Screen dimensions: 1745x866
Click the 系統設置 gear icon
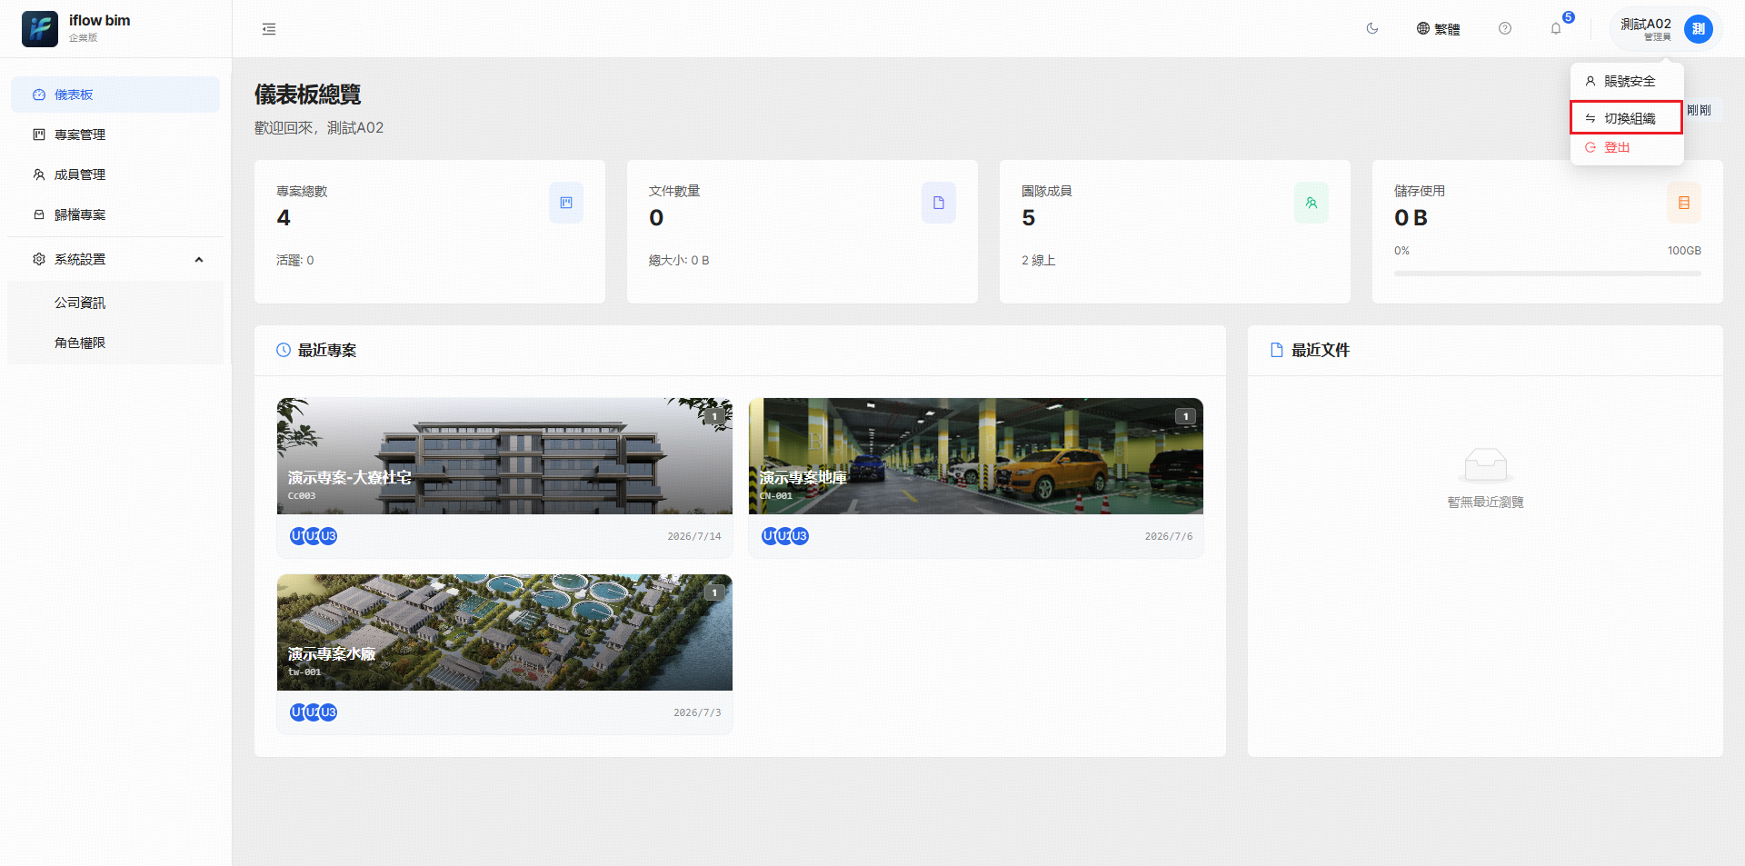39,259
